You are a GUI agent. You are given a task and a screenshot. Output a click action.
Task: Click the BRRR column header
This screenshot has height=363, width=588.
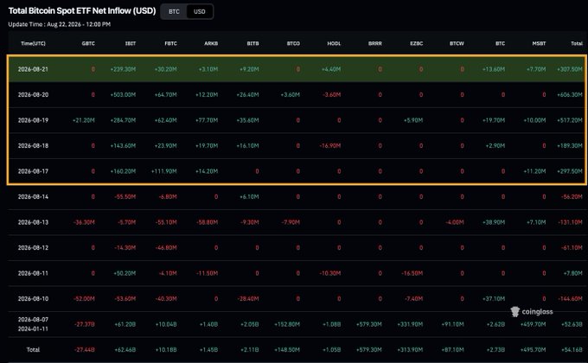pos(375,43)
